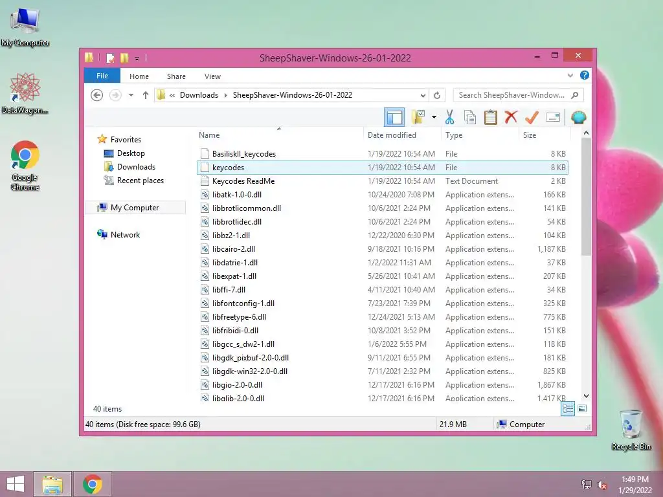The height and width of the screenshot is (497, 663).
Task: Click the Rename label icon
Action: 553,117
